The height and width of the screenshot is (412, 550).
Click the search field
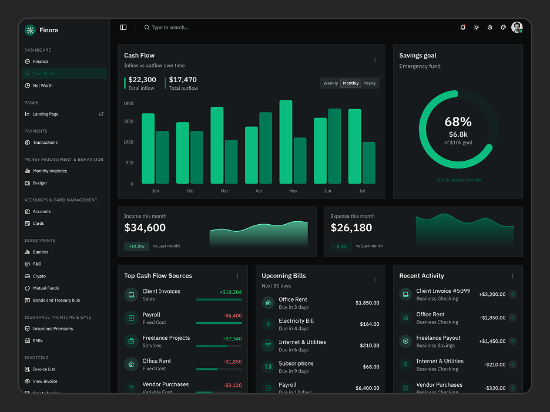[x=167, y=28]
